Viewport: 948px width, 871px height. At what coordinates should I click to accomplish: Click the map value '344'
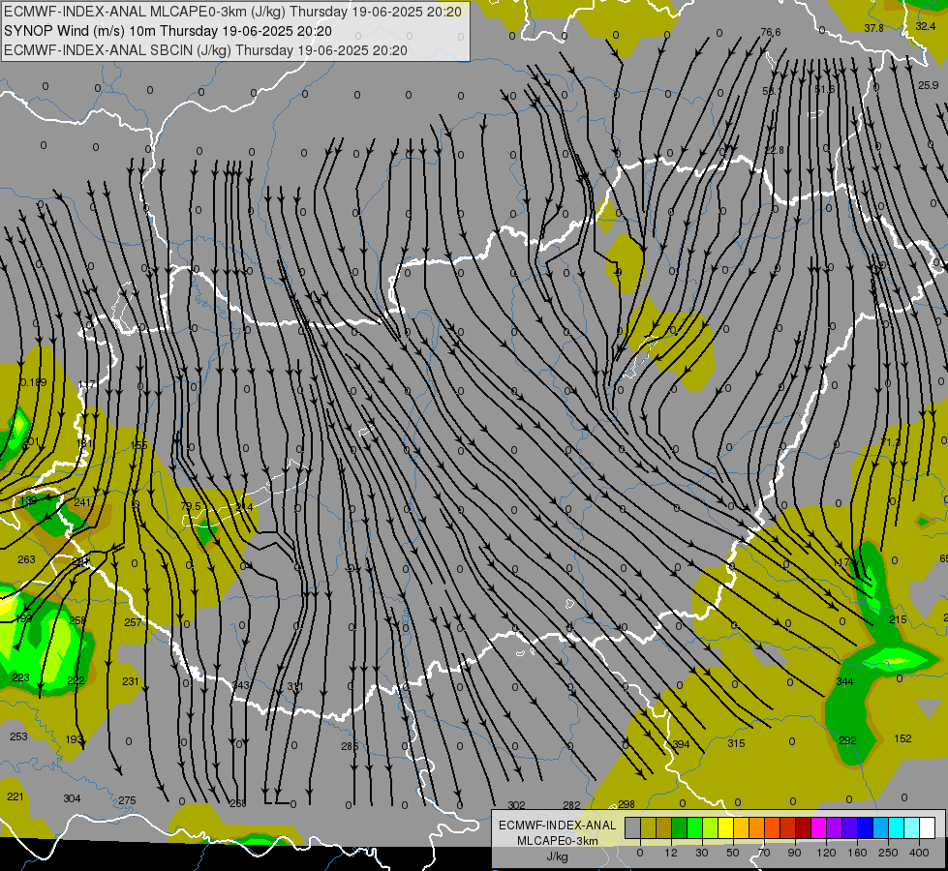[x=844, y=681]
